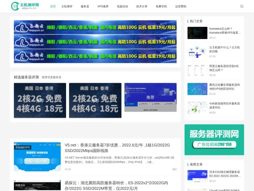Open the search magnifier icon
Screen dimensions: 254x191
click(242, 6)
